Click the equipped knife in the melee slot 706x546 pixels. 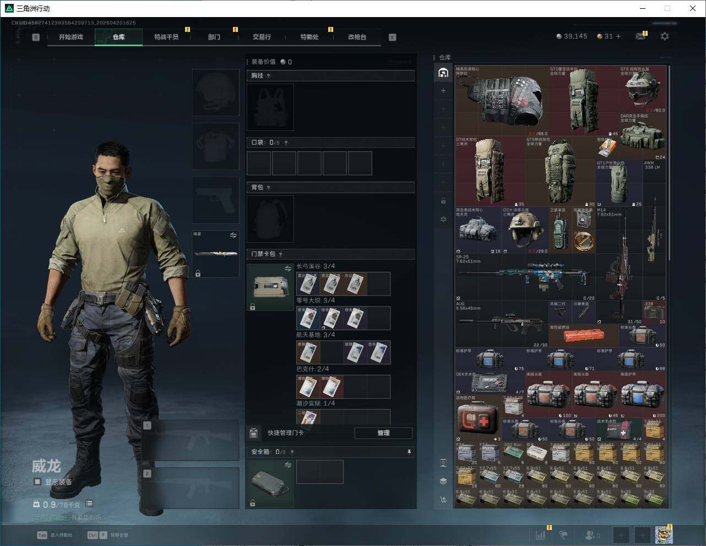click(215, 254)
